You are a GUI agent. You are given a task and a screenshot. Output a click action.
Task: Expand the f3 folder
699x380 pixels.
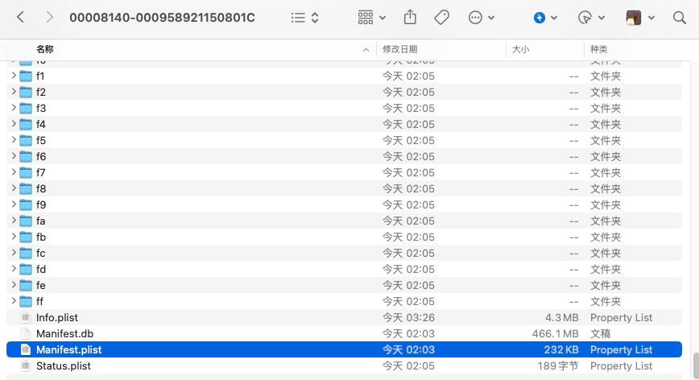pyautogui.click(x=14, y=108)
